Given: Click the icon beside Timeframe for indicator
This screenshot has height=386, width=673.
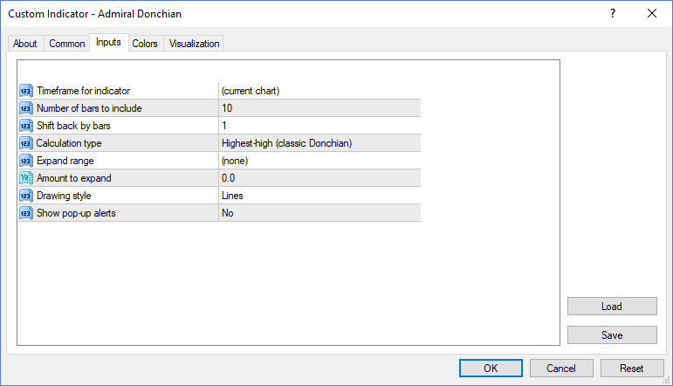Looking at the screenshot, I should (26, 91).
